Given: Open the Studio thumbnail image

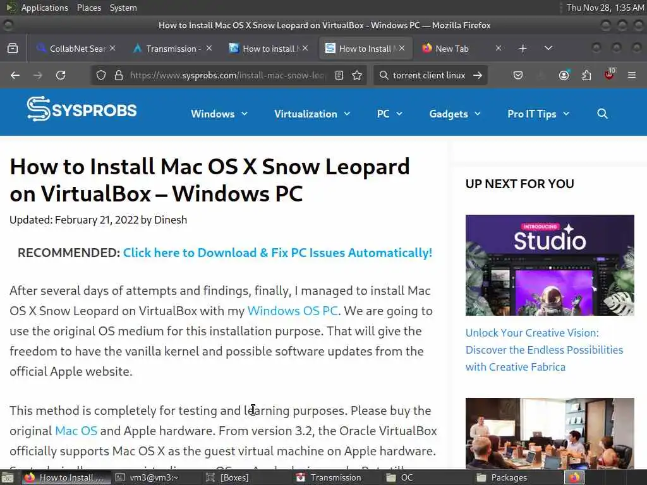Looking at the screenshot, I should 550,265.
